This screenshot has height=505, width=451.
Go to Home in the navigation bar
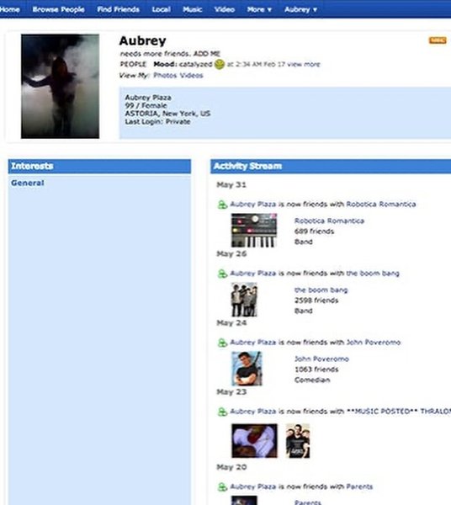pos(9,9)
